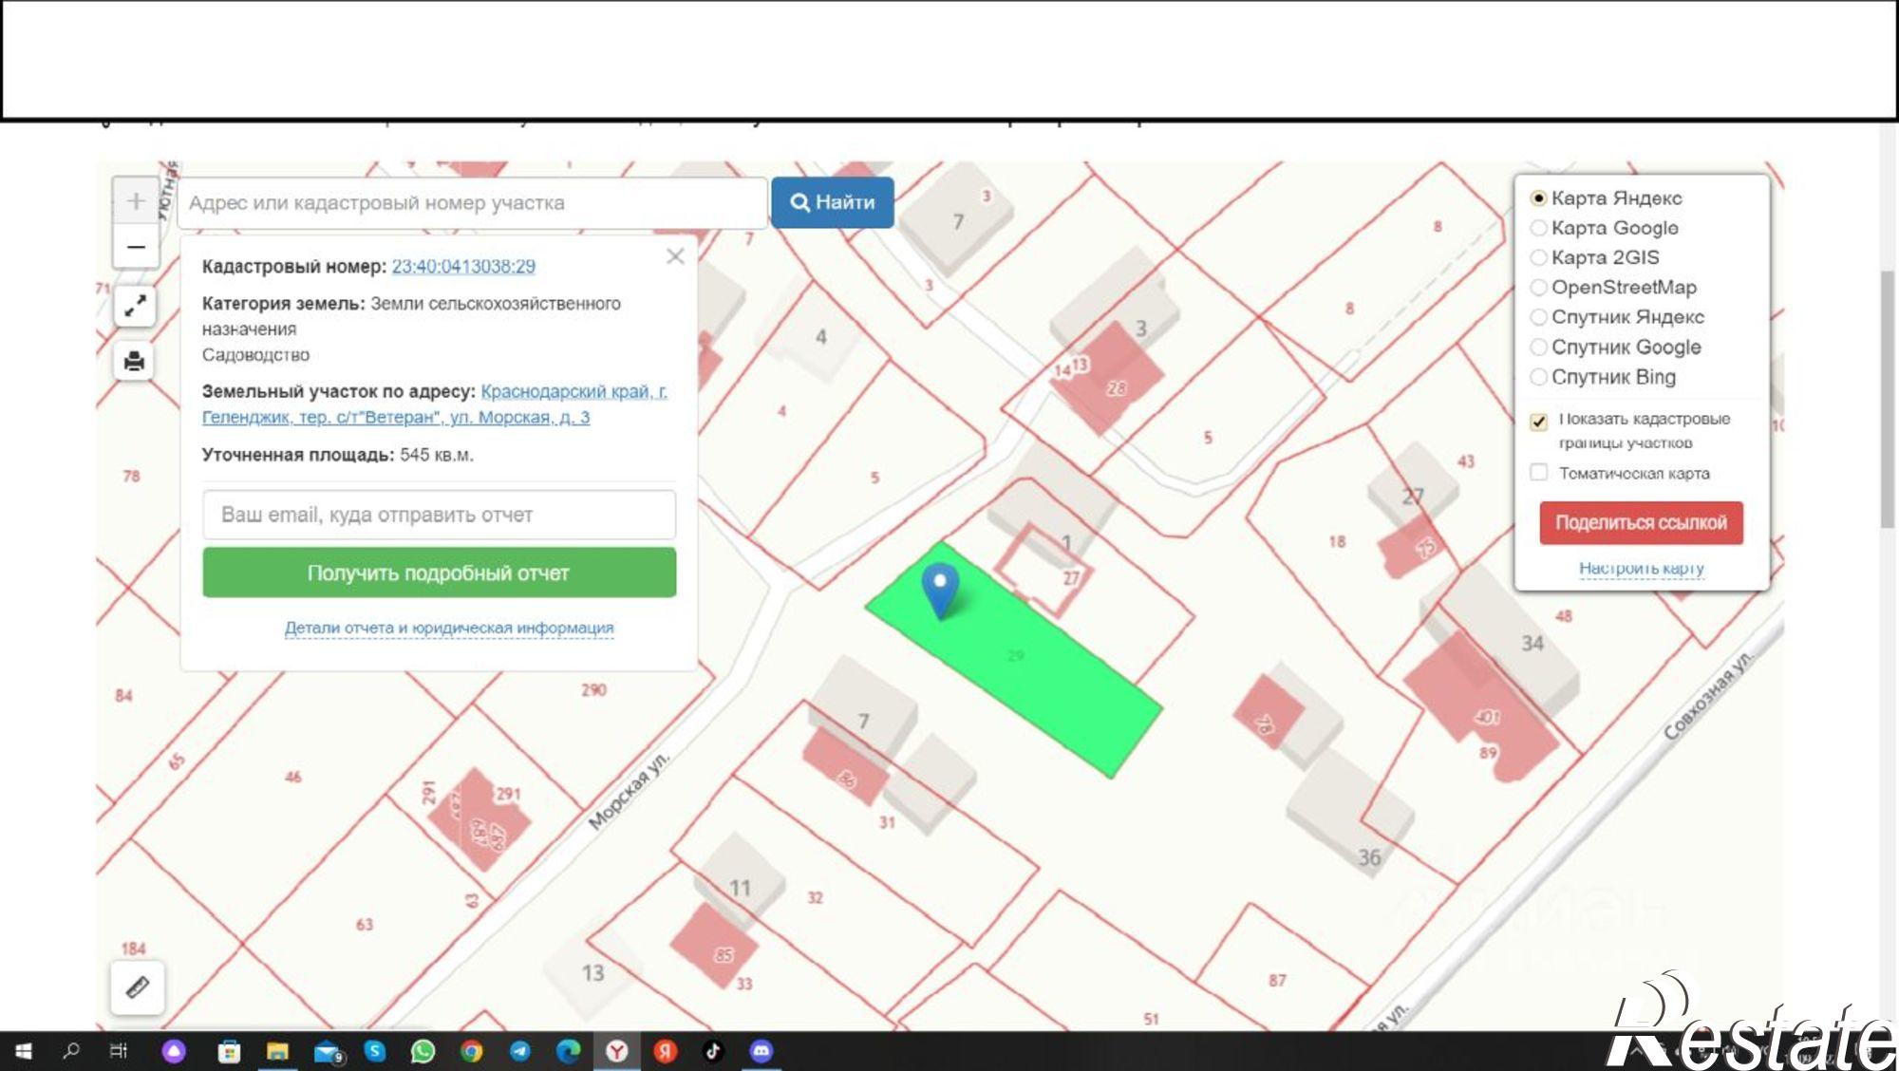Open Task View in taskbar

pos(119,1051)
